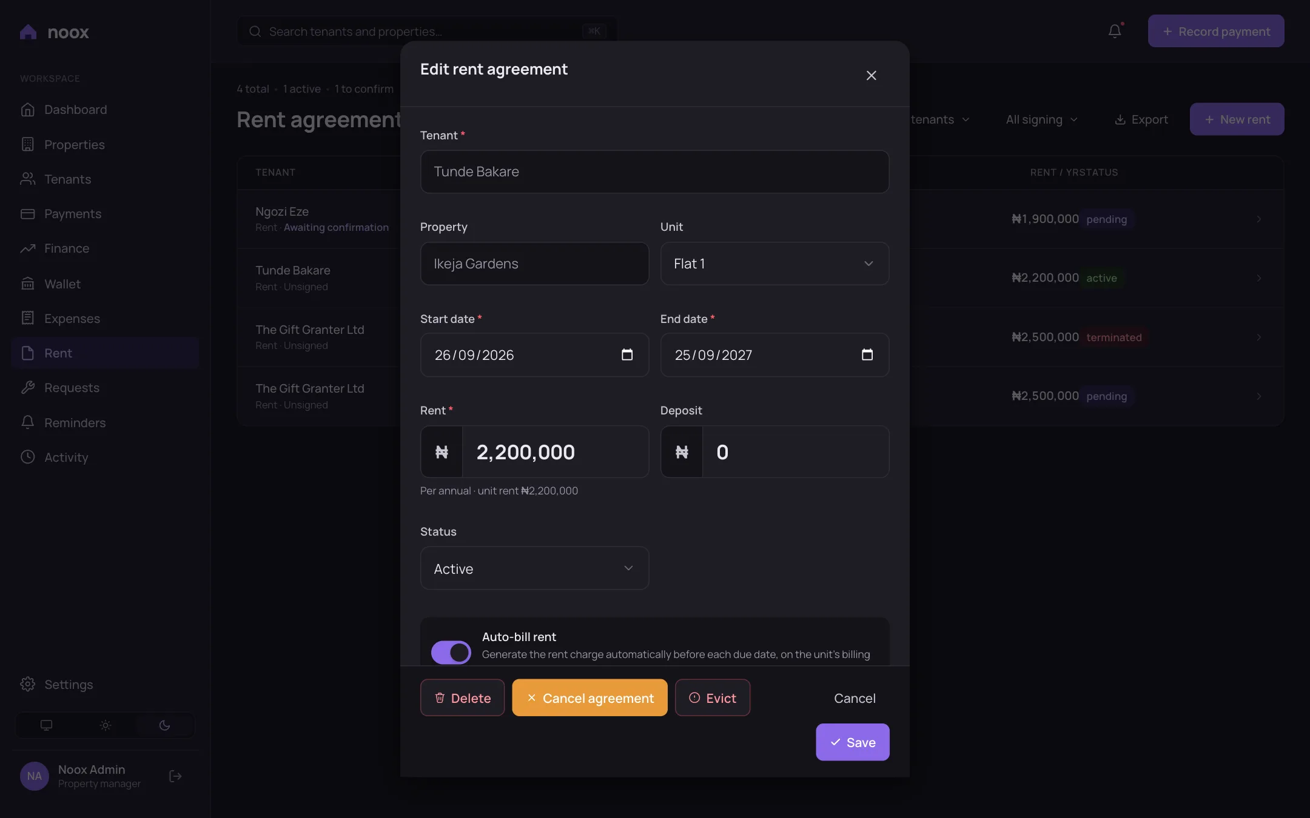Viewport: 1310px width, 818px height.
Task: Switch to dark theme moon icon
Action: click(164, 725)
